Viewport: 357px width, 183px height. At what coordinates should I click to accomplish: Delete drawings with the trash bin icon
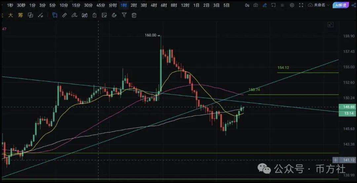coord(134,15)
